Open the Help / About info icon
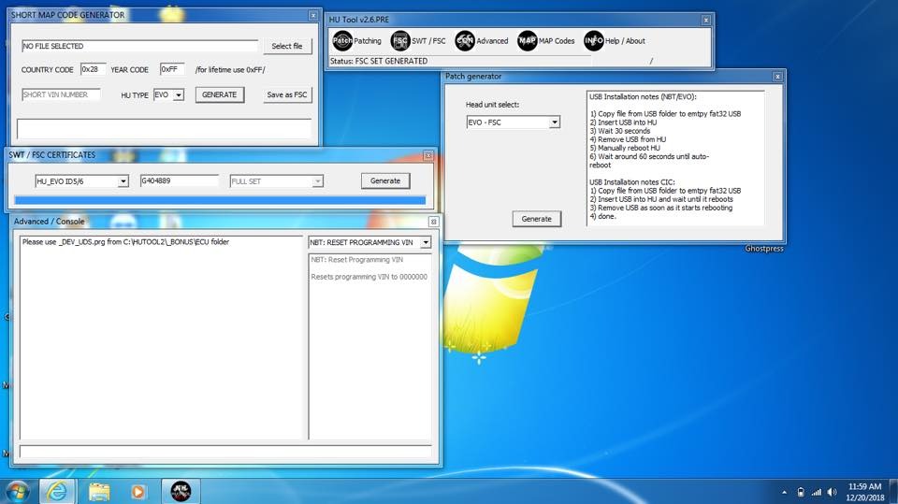 point(594,40)
